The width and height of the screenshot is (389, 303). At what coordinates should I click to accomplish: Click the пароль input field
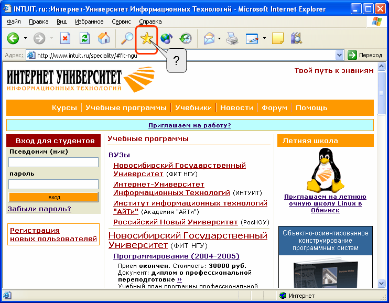click(x=53, y=184)
